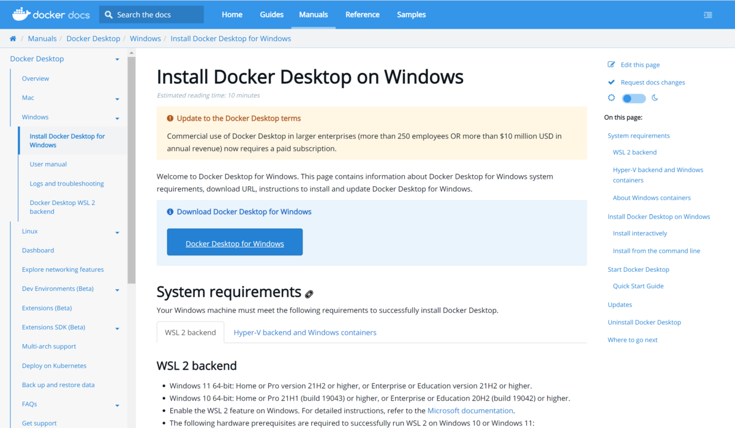This screenshot has width=735, height=428.
Task: Switch to Hyper-V backend and Windows containers tab
Action: tap(305, 332)
